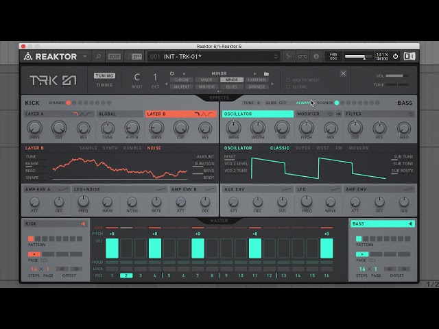Select the MIN PENT scale button
Screen dimensions: 439x329
click(206, 87)
